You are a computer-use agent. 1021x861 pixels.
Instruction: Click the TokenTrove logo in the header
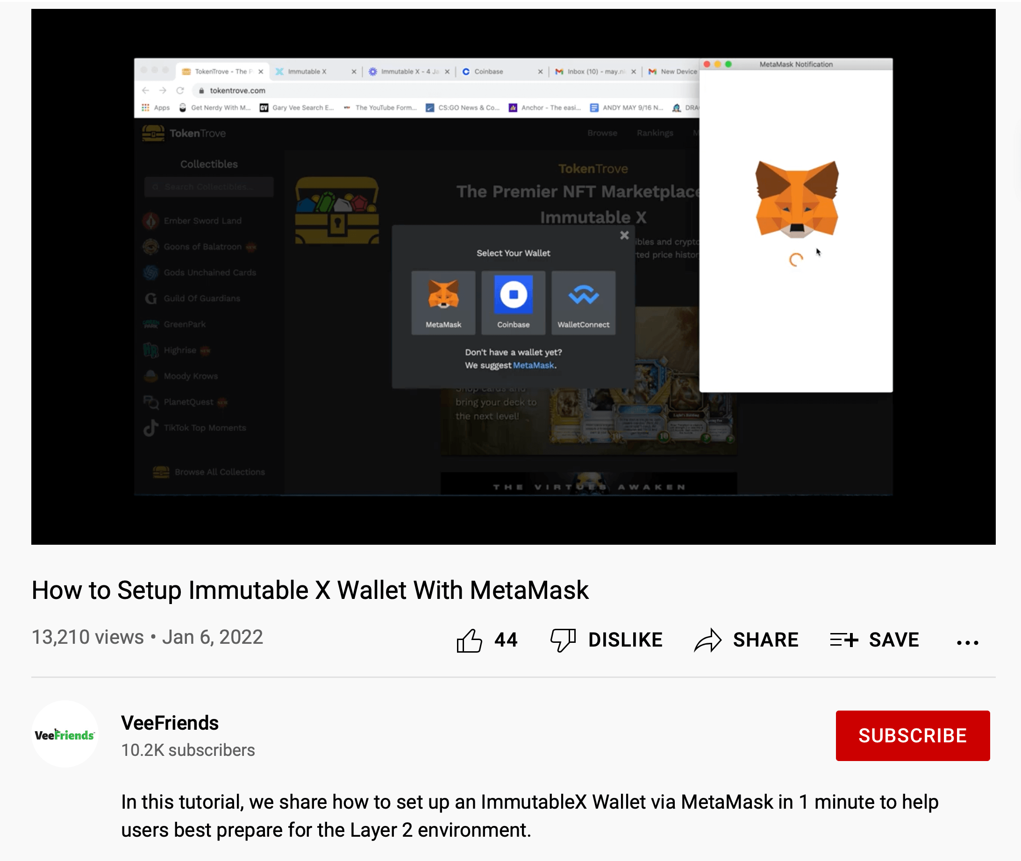coord(184,133)
